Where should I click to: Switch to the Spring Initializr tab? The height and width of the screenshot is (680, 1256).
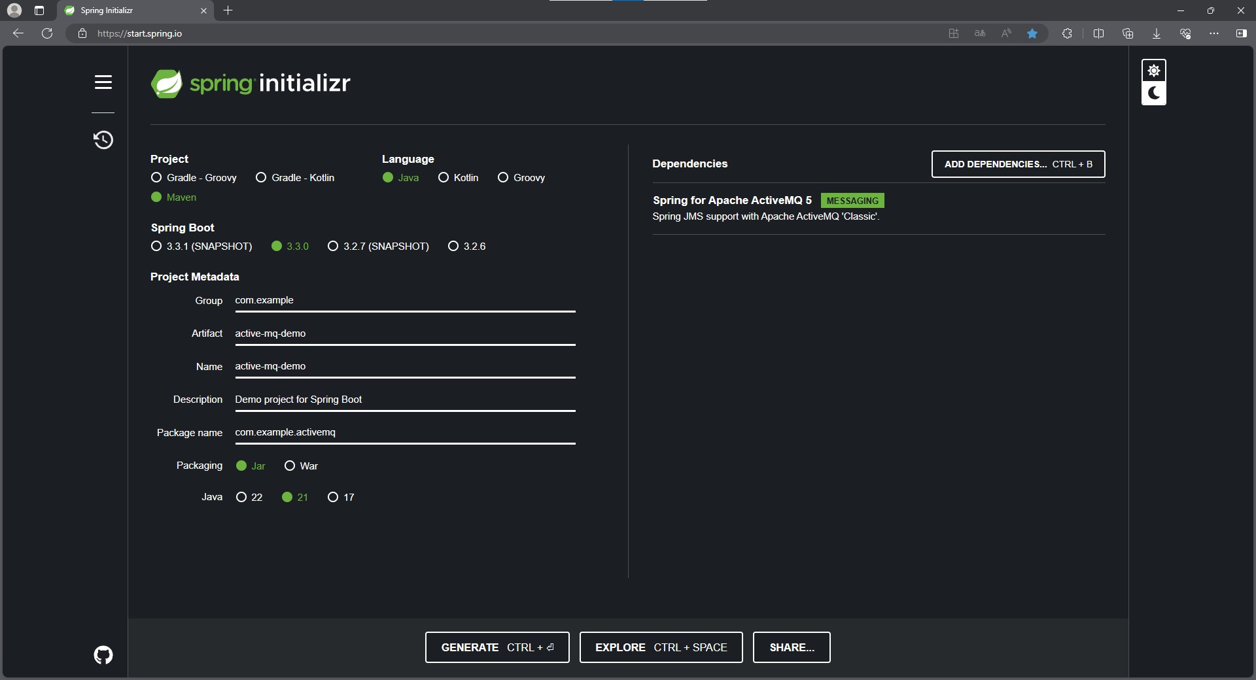point(134,10)
